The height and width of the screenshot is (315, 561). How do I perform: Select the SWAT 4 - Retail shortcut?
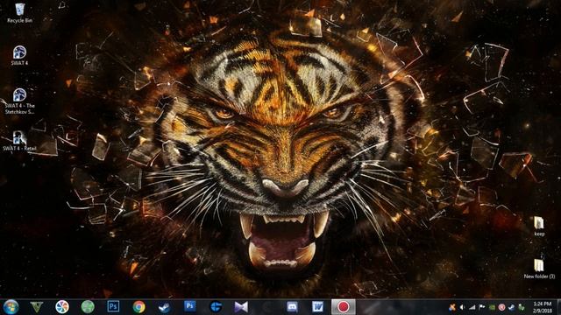(19, 141)
